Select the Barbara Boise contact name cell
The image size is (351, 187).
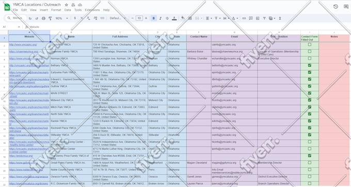199,53
